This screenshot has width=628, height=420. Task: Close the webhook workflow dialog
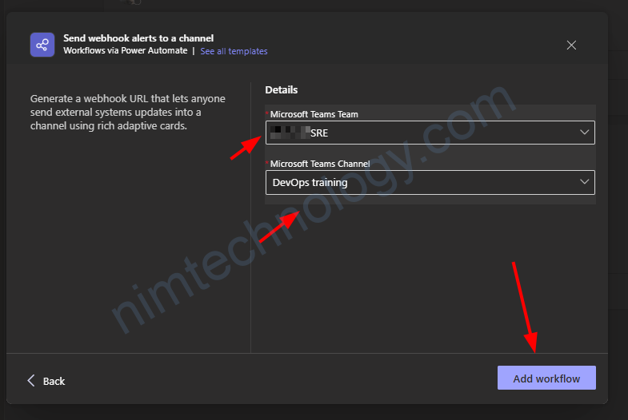click(x=571, y=46)
